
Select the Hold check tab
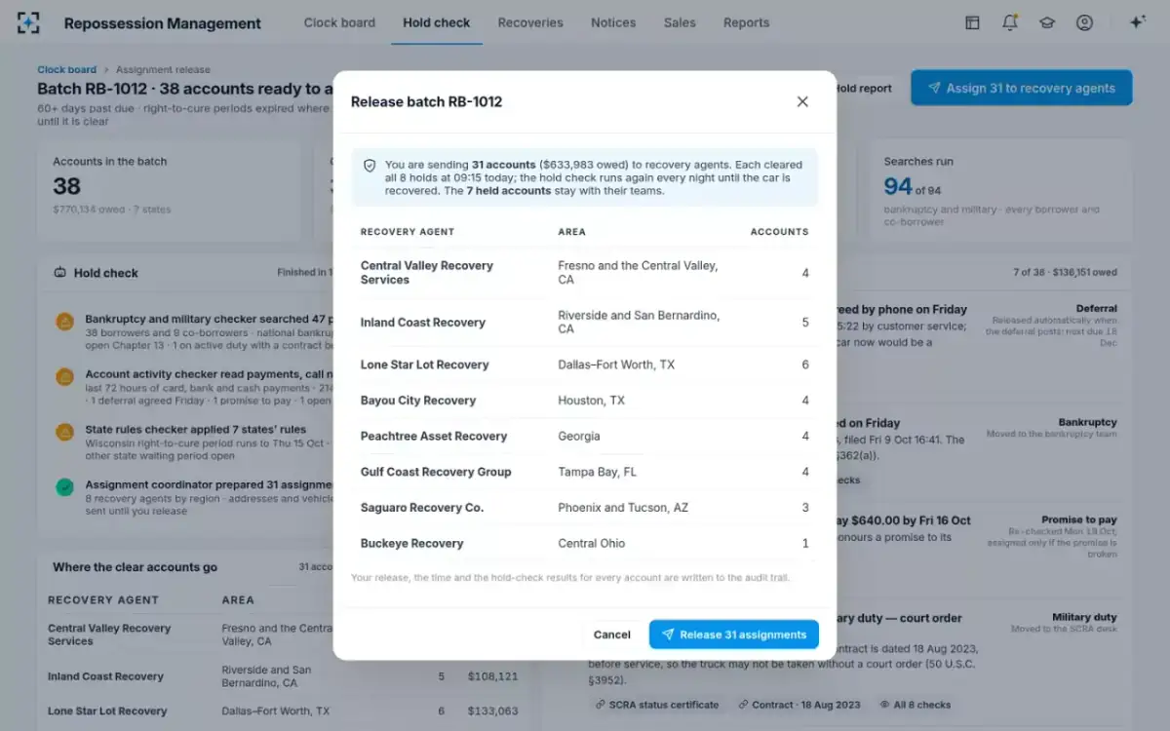[437, 22]
